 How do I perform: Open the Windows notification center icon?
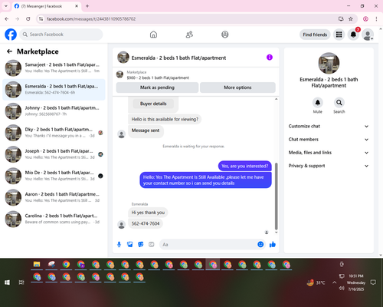373,282
